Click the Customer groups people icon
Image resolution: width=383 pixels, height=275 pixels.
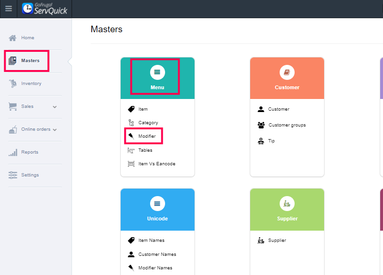coord(261,125)
